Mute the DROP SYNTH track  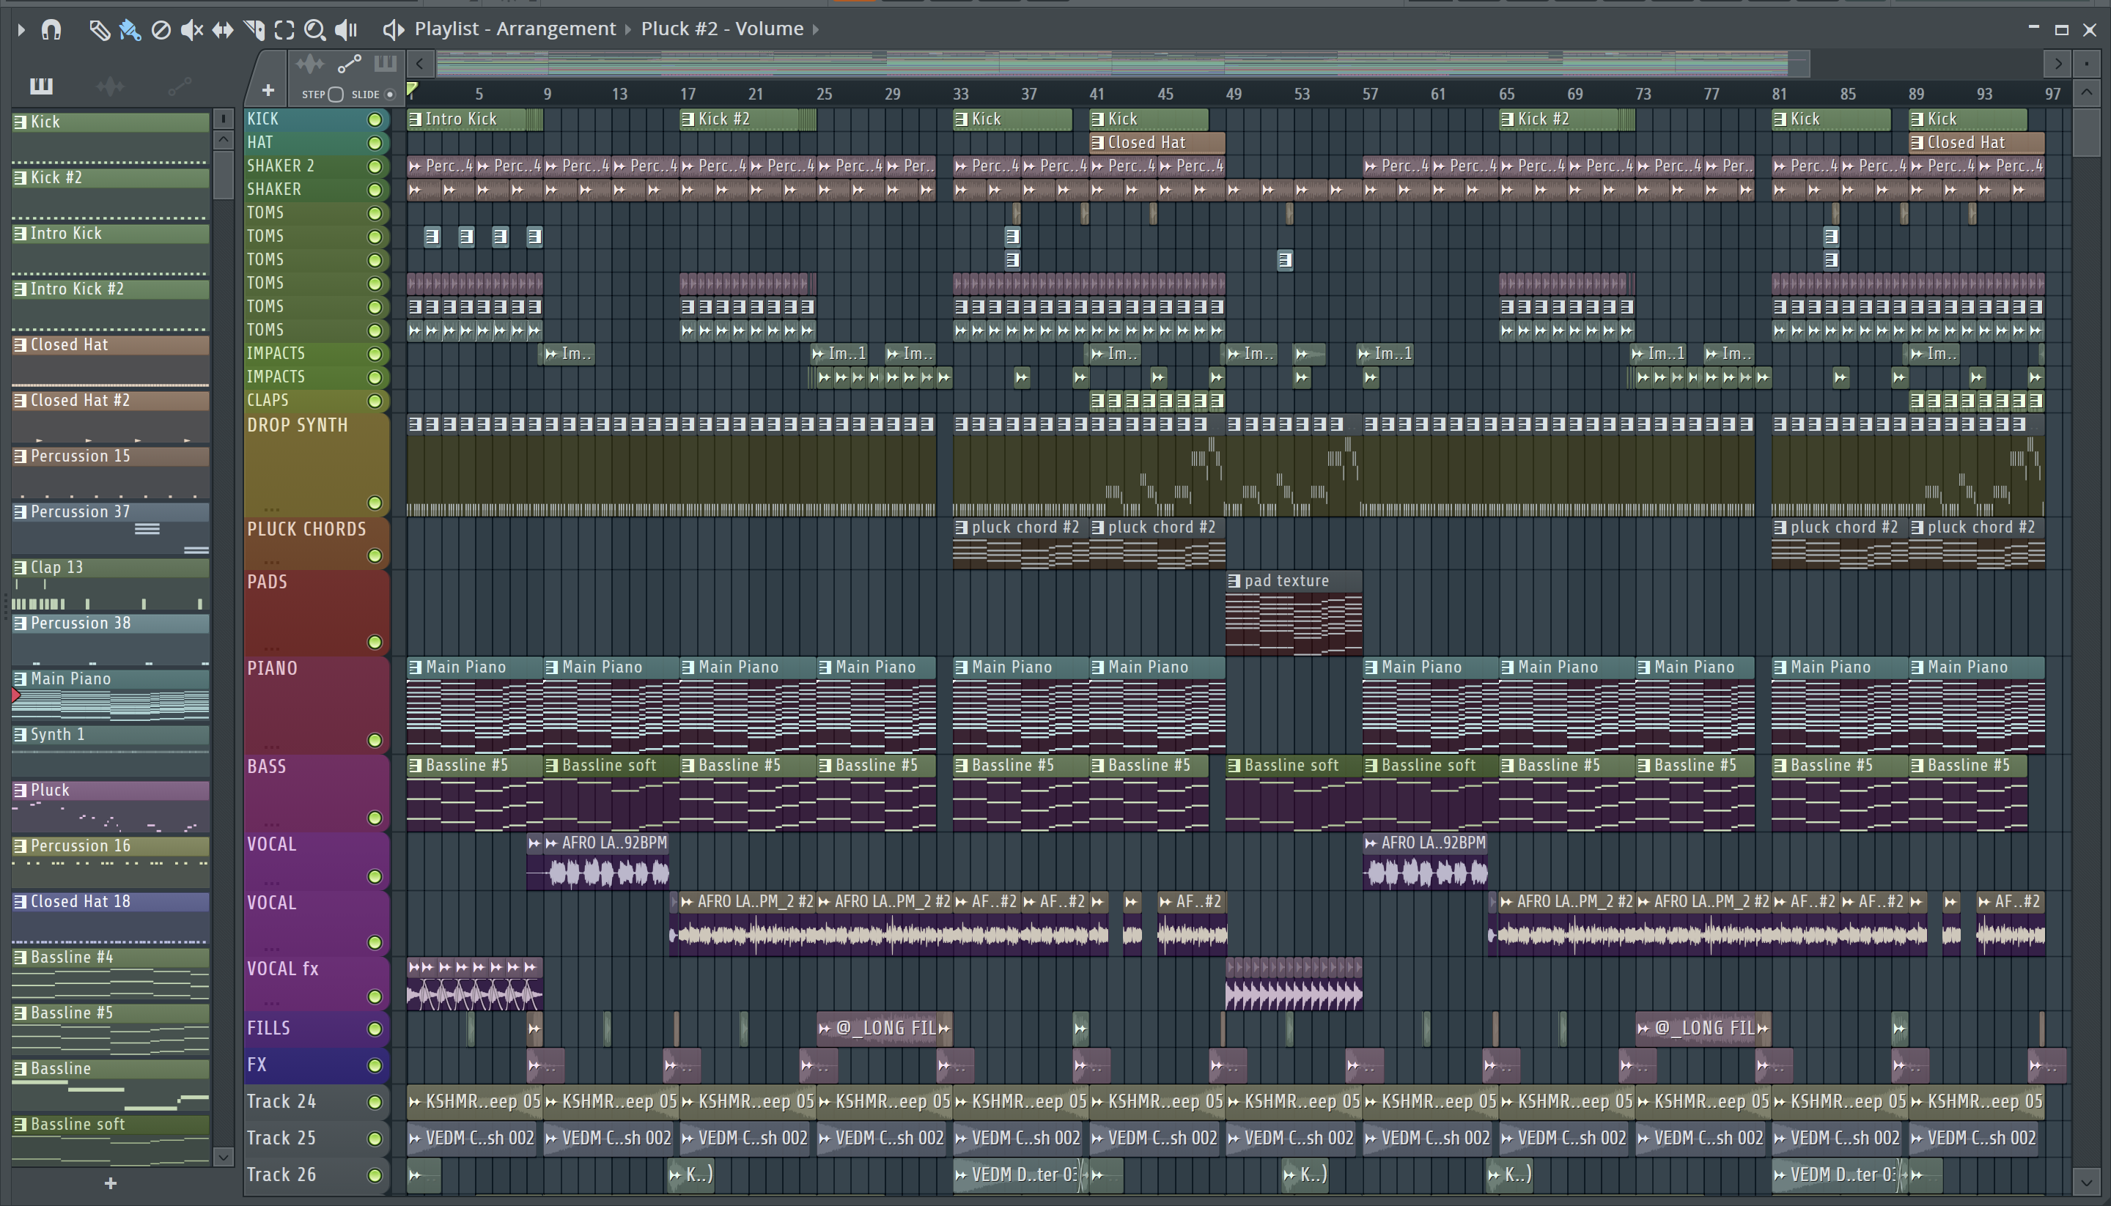click(x=375, y=503)
